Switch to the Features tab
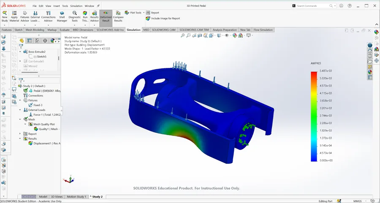The height and width of the screenshot is (203, 380). (x=6, y=30)
